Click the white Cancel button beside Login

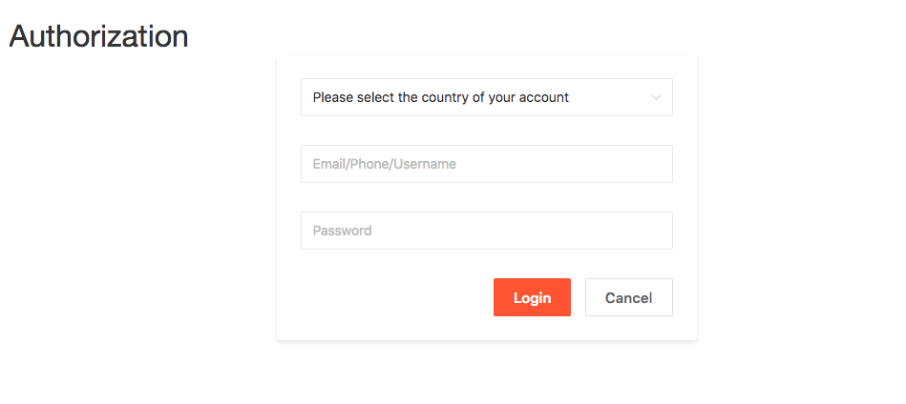click(x=628, y=297)
